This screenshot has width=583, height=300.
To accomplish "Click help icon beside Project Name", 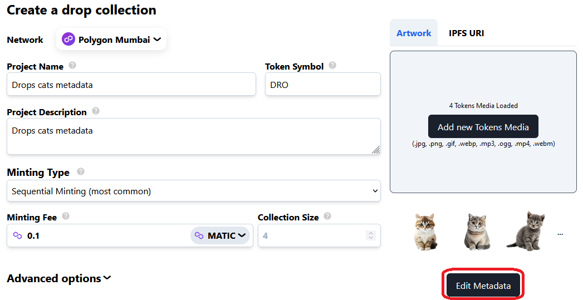I will tap(72, 66).
